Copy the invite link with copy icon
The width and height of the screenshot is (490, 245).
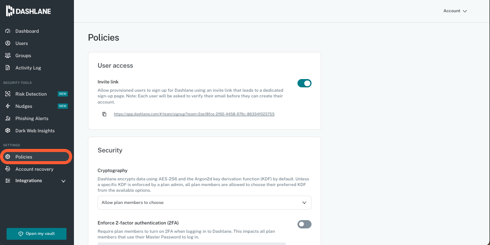tap(104, 114)
